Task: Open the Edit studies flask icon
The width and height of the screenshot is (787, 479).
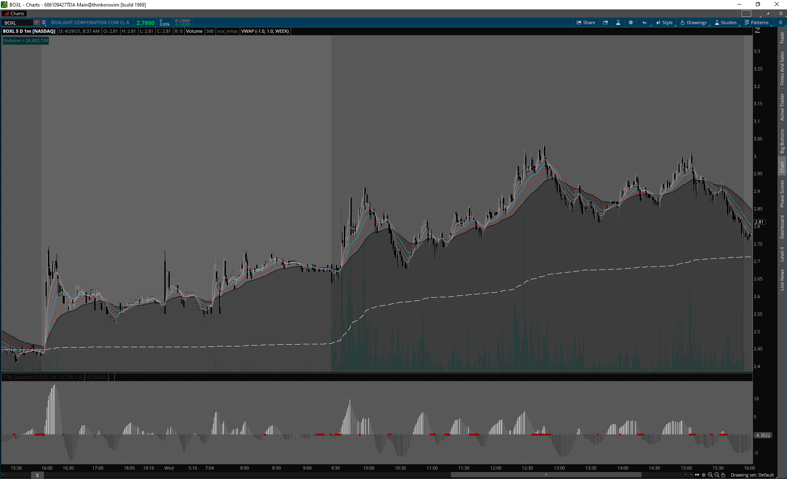Action: point(618,23)
